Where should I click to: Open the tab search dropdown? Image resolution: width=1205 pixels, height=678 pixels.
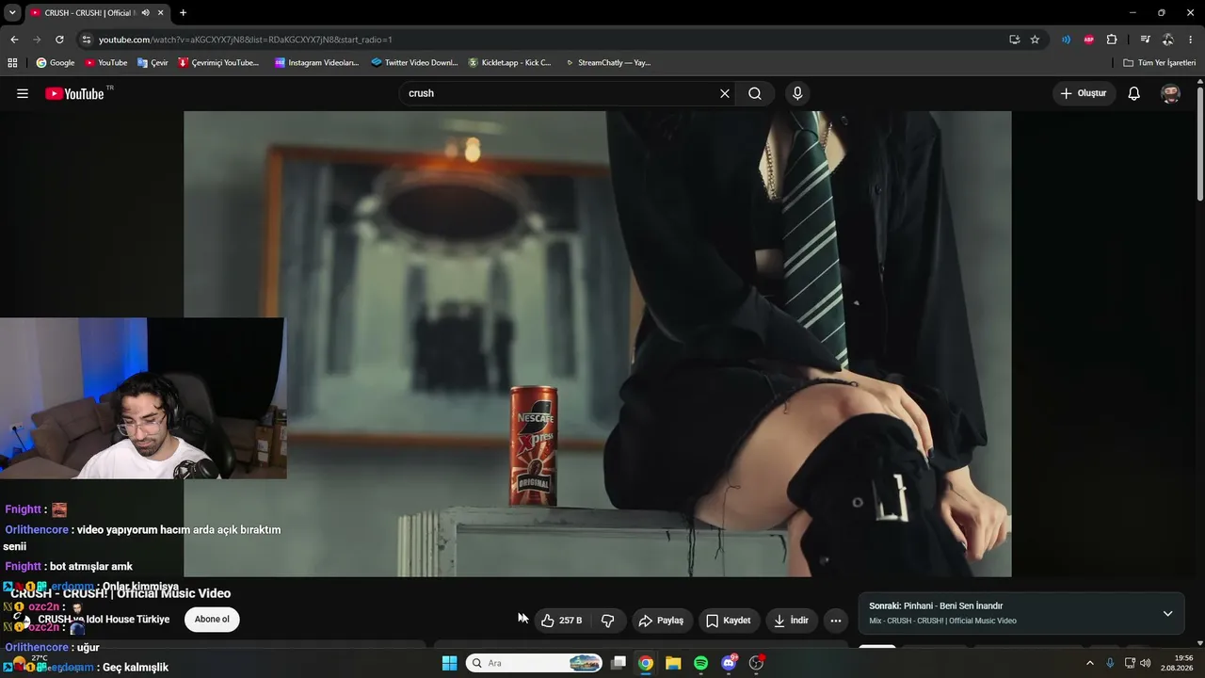pos(12,12)
